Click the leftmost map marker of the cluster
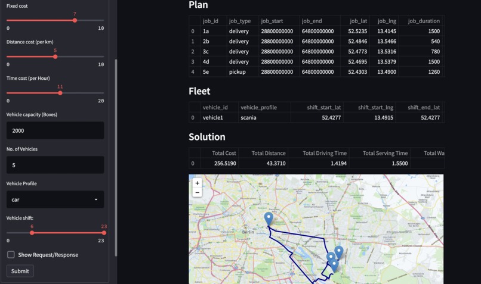Image resolution: width=481 pixels, height=284 pixels. tap(331, 258)
